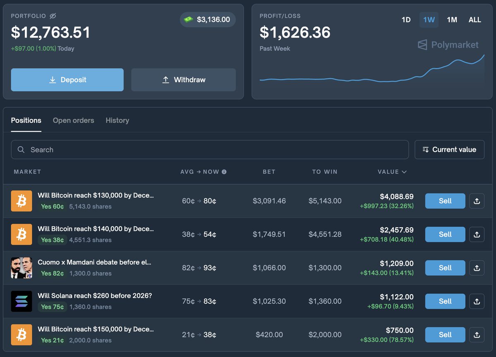Select the Solana market icon

tap(21, 301)
